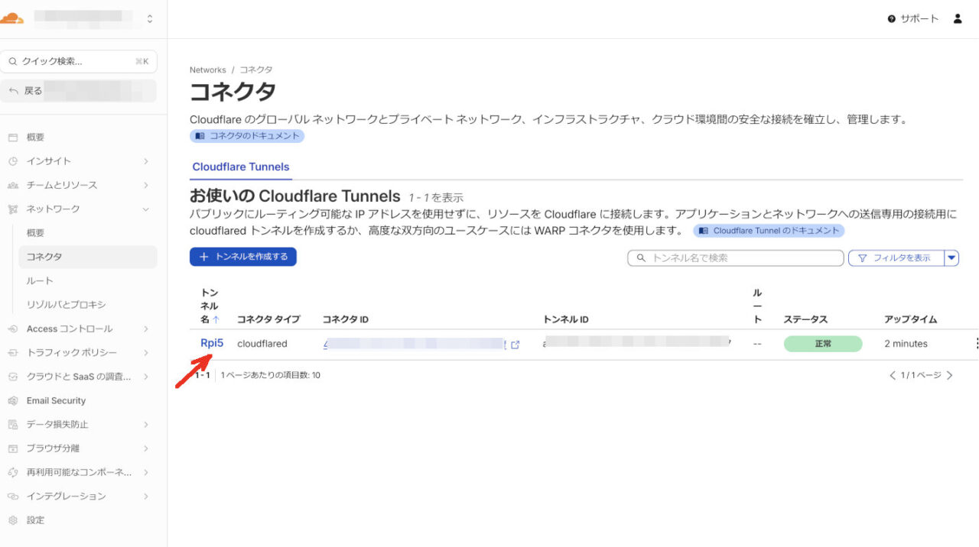Viewport: 979px width, 547px height.
Task: Click the ブラウザ分離 sidebar icon
Action: (12, 448)
